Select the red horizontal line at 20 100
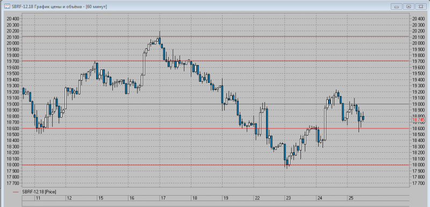The width and height of the screenshot is (430, 207). pyautogui.click(x=216, y=37)
